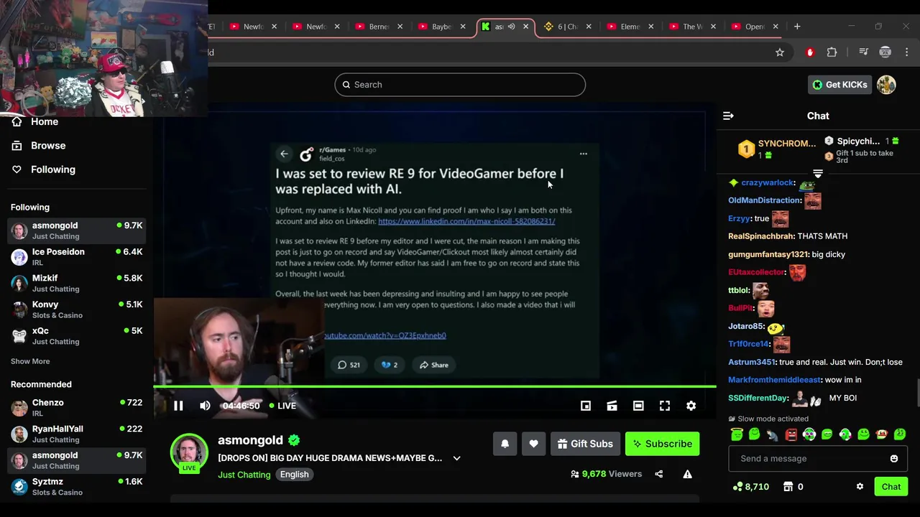Switch to the Baybe YouTube tab
920x517 pixels.
(441, 27)
